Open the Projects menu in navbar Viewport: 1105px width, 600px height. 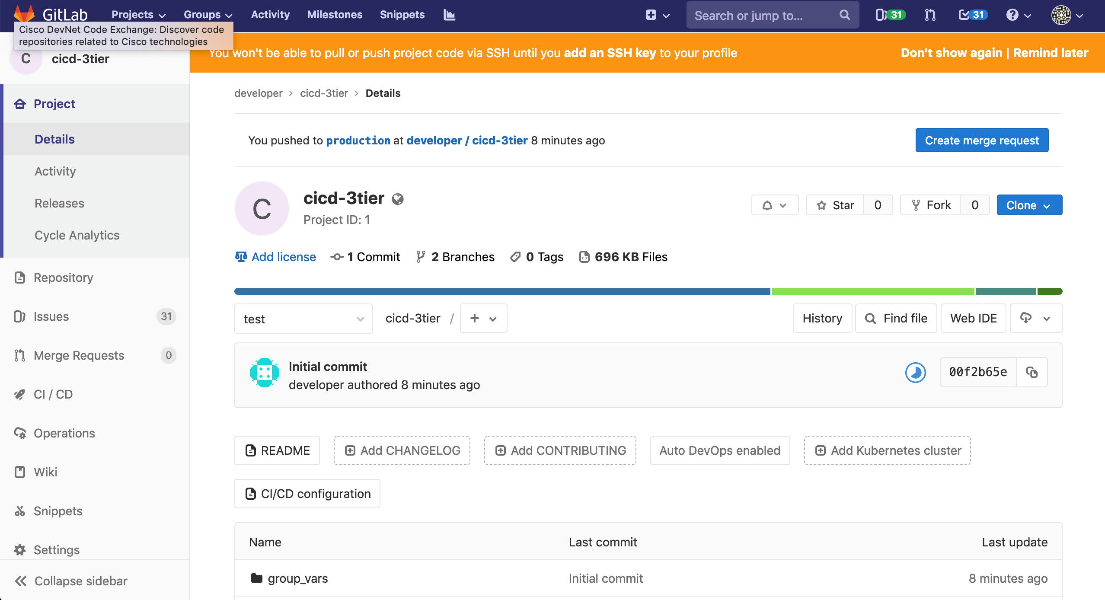click(x=138, y=15)
